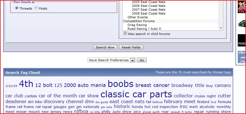Open the Save Search Preferences dropdown
This screenshot has width=246, height=114.
tap(111, 60)
